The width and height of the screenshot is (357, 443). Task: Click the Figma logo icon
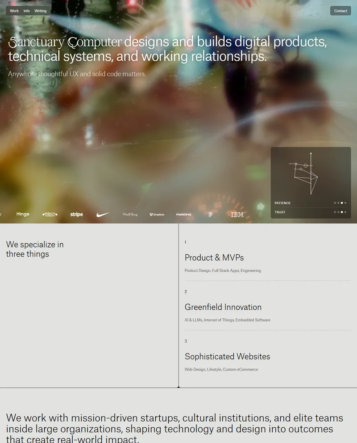(210, 215)
